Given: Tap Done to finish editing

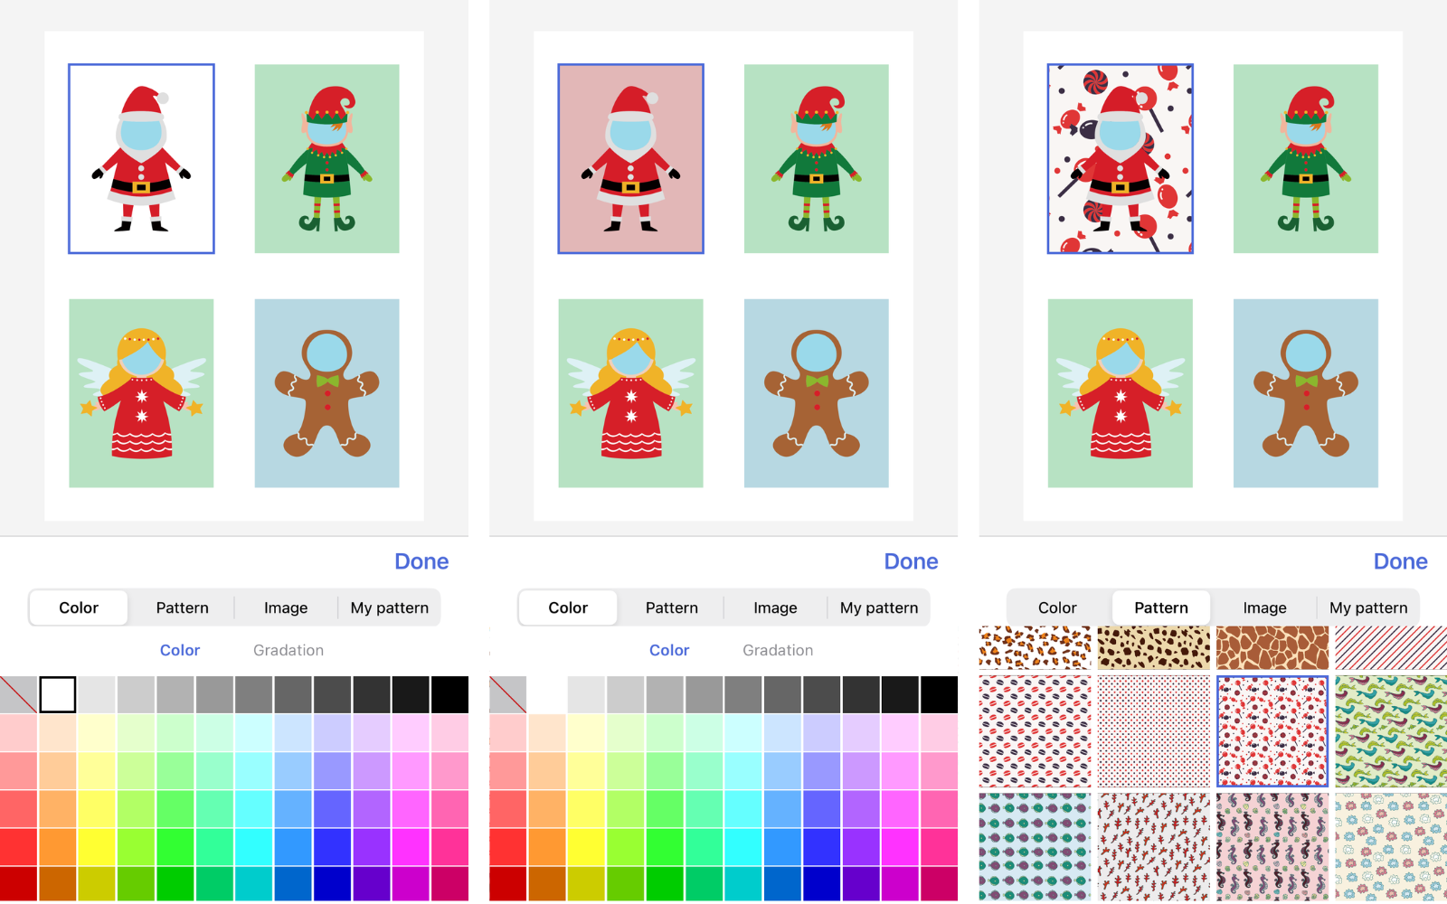Looking at the screenshot, I should [x=421, y=560].
